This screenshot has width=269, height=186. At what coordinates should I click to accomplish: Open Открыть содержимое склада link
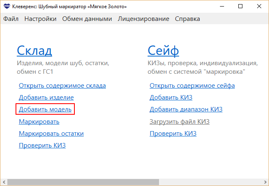tap(62, 86)
